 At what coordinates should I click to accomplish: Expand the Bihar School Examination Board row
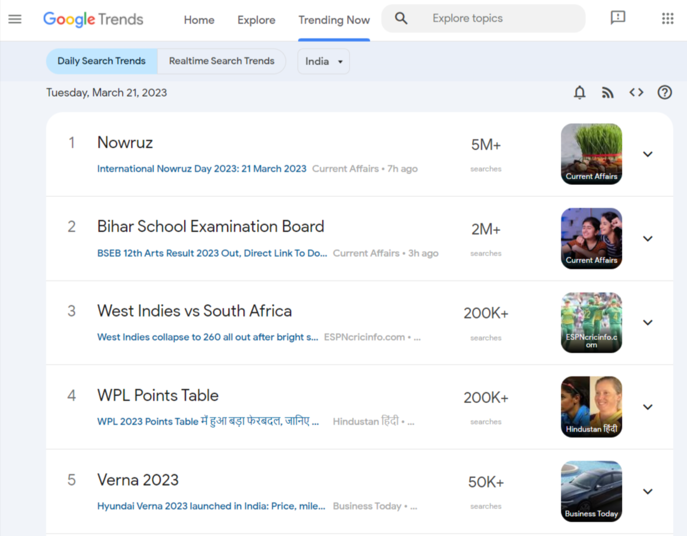[x=648, y=239]
